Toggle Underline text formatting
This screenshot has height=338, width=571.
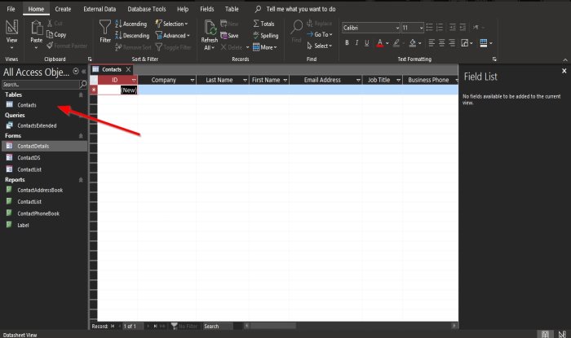[x=367, y=43]
